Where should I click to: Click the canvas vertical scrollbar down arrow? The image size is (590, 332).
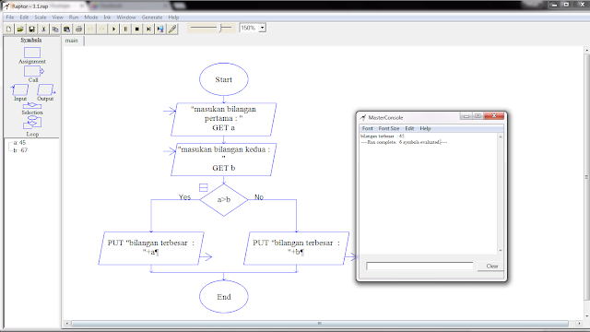586,315
